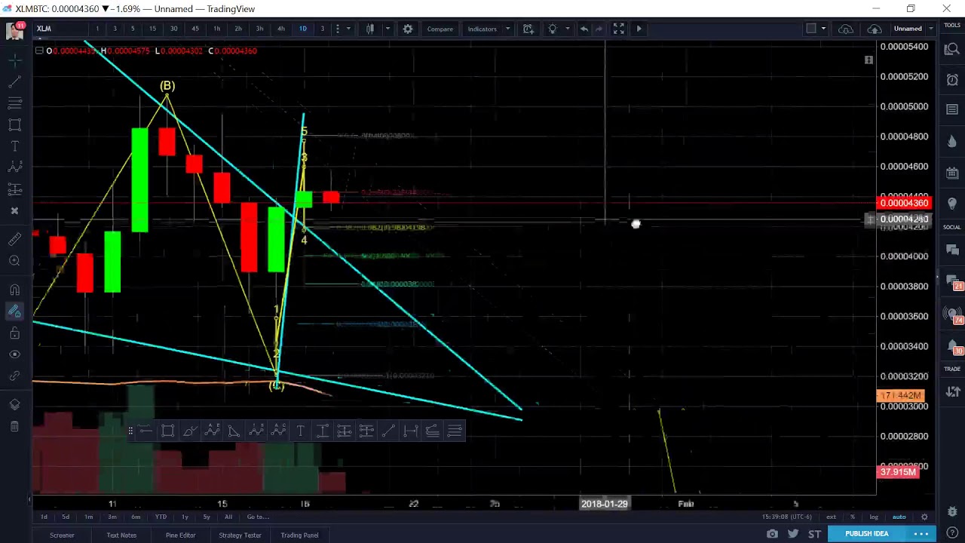The width and height of the screenshot is (965, 543).
Task: Toggle lock all drawing tools
Action: 14,333
